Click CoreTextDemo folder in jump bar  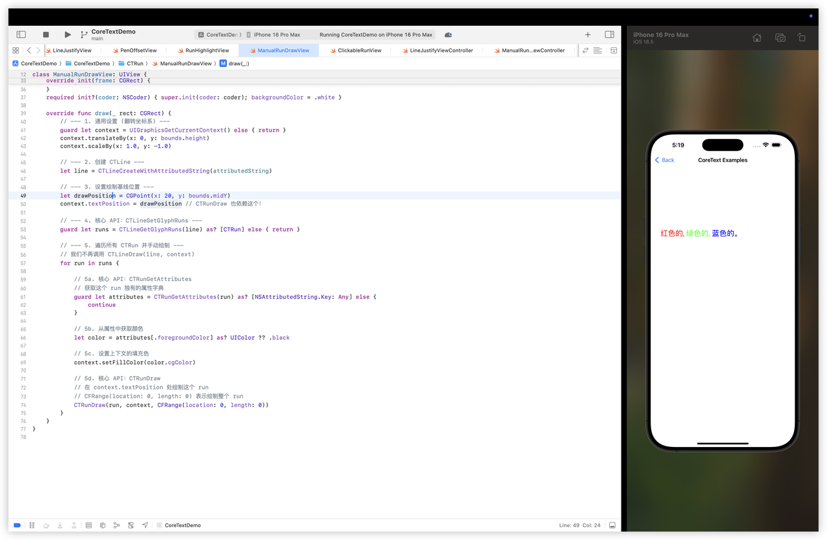87,63
